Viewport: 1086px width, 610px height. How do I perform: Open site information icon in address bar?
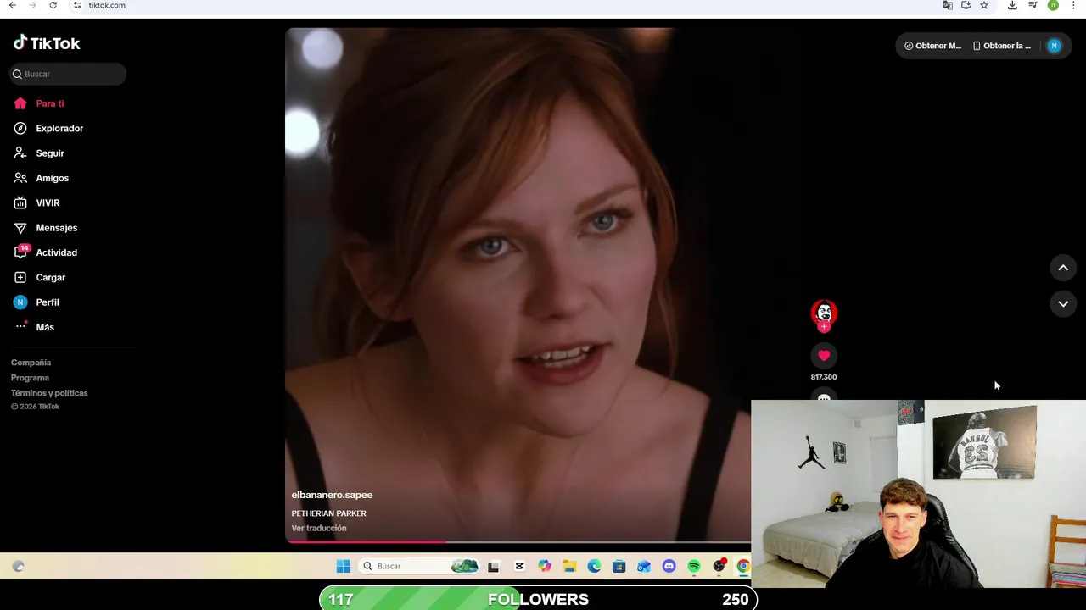tap(77, 5)
